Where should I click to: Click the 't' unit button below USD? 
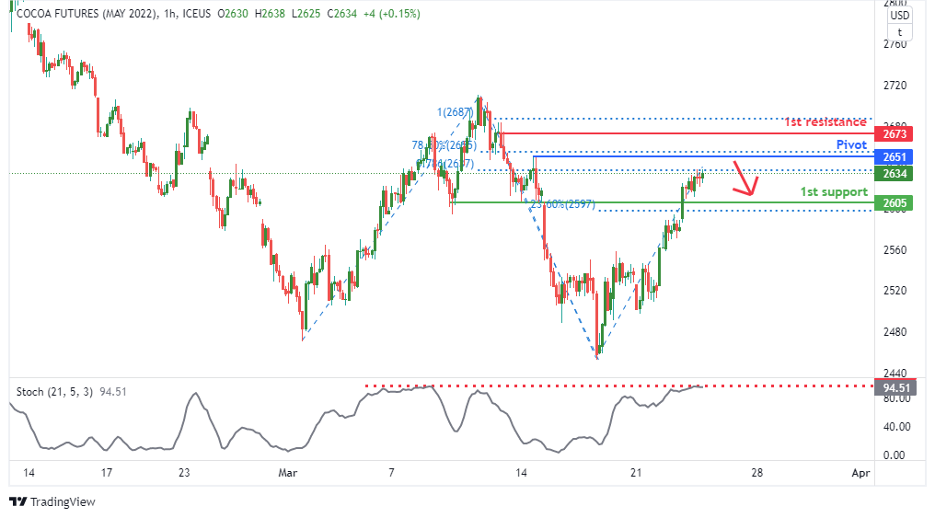pyautogui.click(x=900, y=32)
